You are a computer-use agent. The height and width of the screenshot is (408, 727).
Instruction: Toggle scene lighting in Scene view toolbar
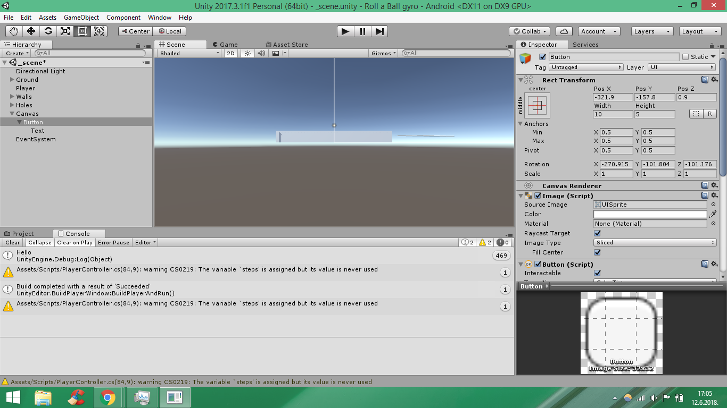247,53
